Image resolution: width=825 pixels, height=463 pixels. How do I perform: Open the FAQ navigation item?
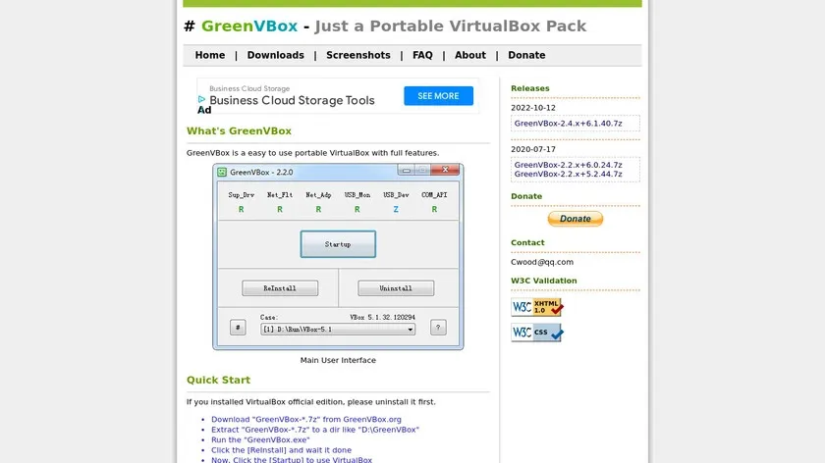(422, 55)
